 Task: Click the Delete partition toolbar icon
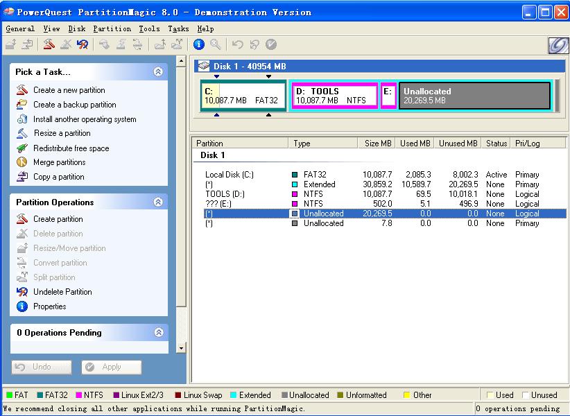click(x=66, y=44)
